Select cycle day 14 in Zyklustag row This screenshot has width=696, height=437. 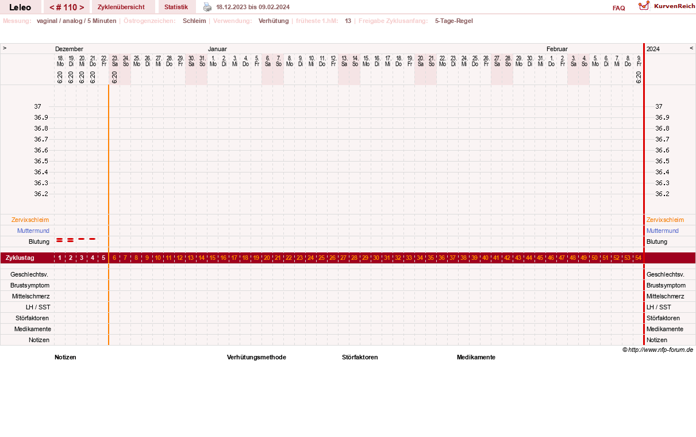click(202, 258)
